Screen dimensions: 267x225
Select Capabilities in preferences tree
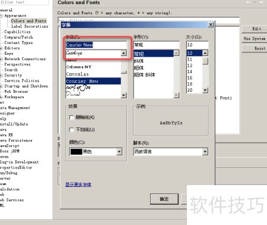coord(17,32)
